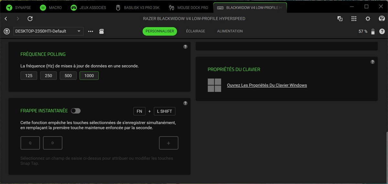Add a new Snap Tap key pair
The image size is (388, 184).
(168, 143)
